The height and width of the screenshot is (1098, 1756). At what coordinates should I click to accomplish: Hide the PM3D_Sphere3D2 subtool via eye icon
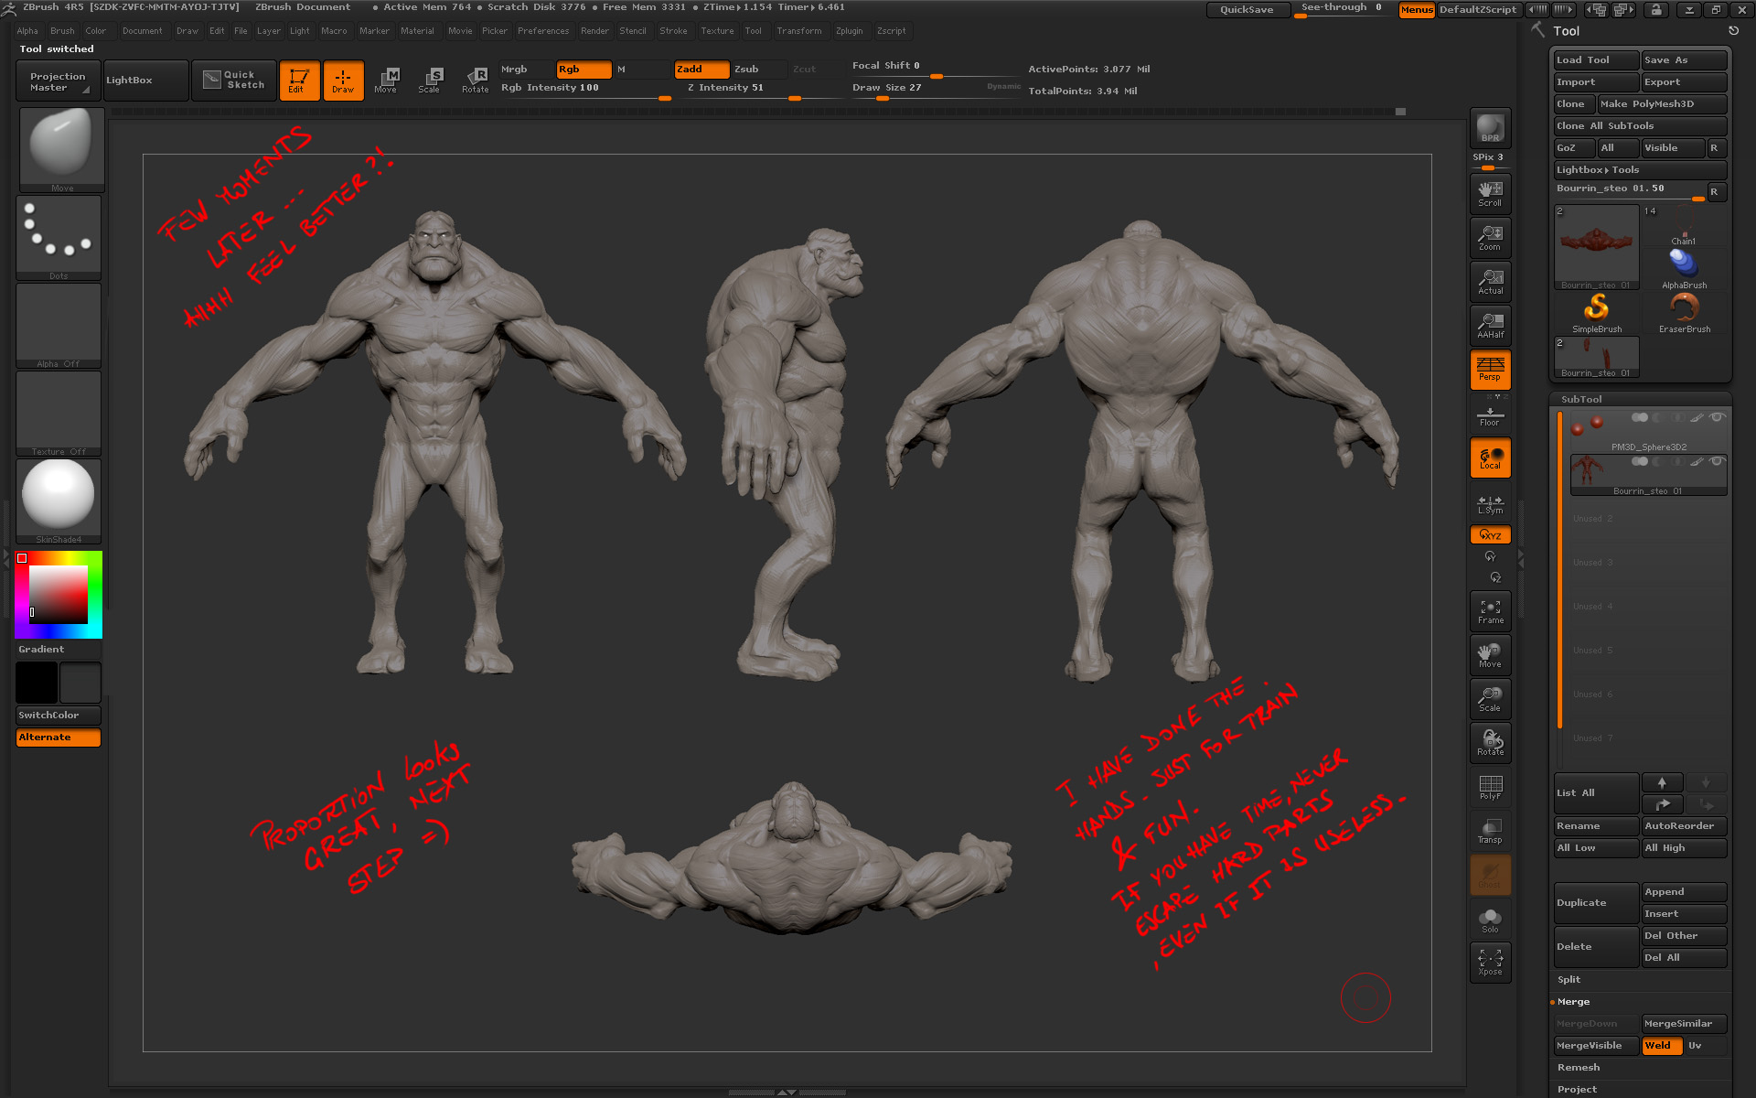(x=1718, y=418)
